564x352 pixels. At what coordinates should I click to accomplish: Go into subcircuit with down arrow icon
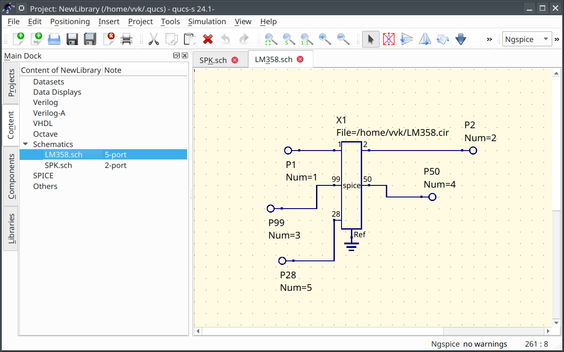click(461, 39)
